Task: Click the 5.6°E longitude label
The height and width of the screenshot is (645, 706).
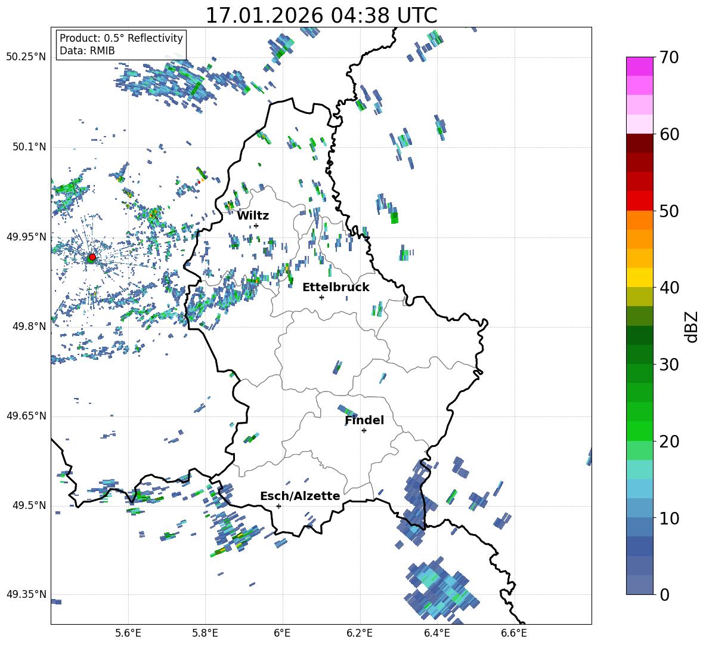Action: pyautogui.click(x=128, y=633)
